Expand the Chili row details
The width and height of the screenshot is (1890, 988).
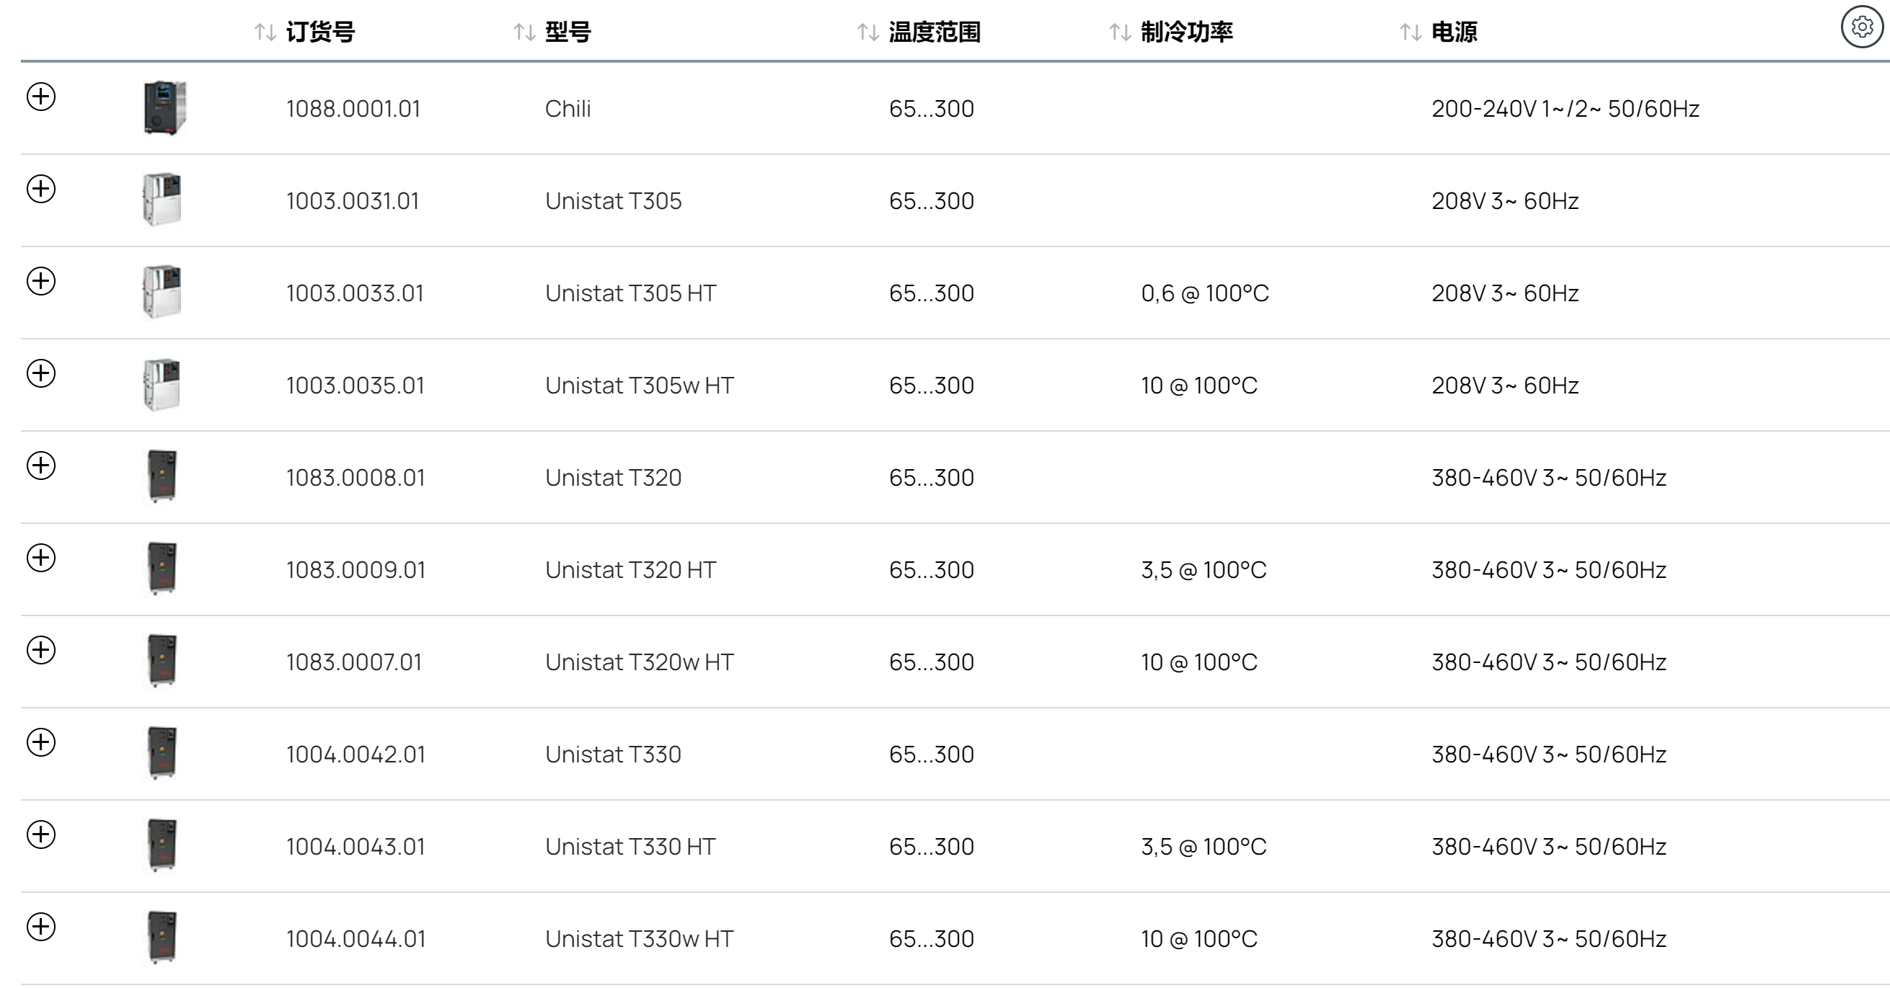click(x=41, y=96)
